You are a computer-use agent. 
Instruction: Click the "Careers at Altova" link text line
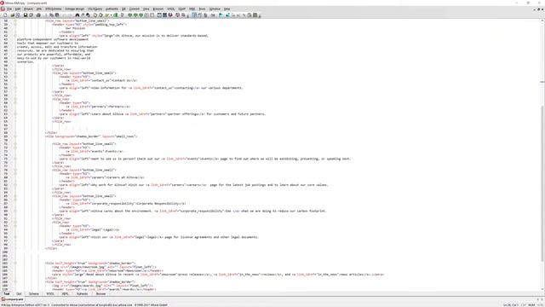click(x=105, y=177)
